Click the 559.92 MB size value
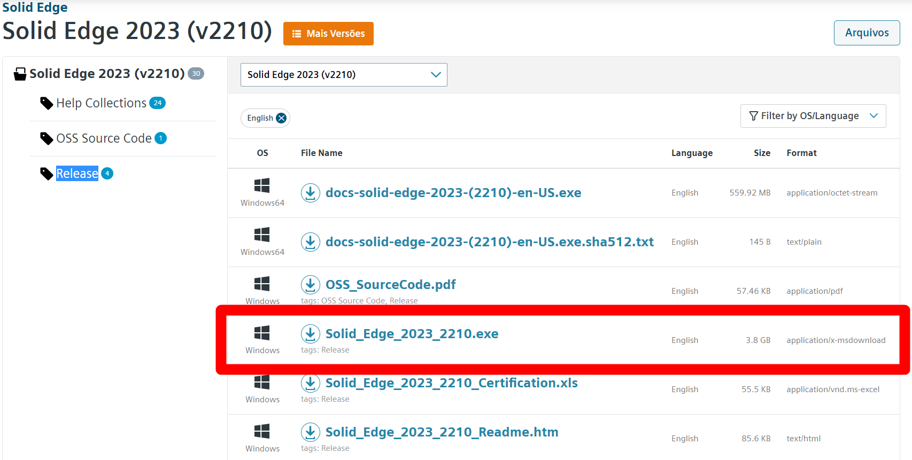The width and height of the screenshot is (912, 460). (750, 193)
